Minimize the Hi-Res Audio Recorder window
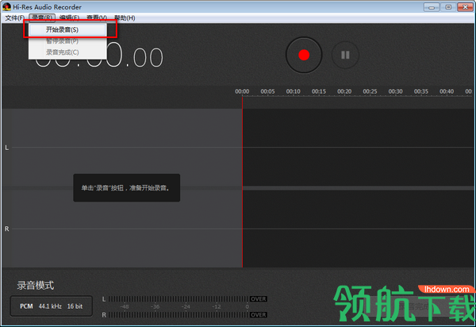 coord(432,7)
